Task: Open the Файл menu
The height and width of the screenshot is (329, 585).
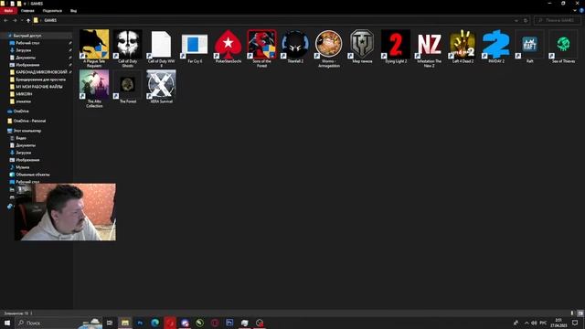Action: point(8,11)
